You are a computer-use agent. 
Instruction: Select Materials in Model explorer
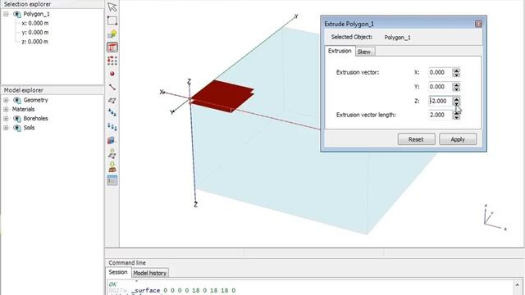pos(23,109)
